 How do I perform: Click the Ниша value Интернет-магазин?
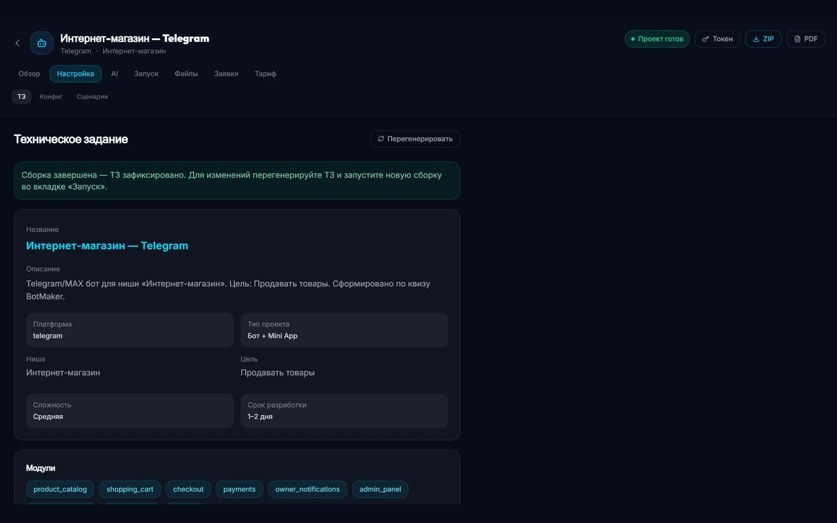pos(63,372)
